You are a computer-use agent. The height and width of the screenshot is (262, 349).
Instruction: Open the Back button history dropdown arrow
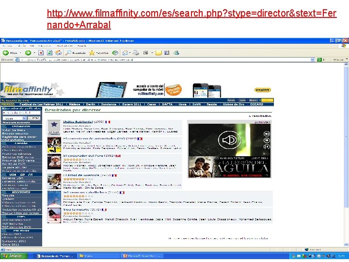[21, 53]
